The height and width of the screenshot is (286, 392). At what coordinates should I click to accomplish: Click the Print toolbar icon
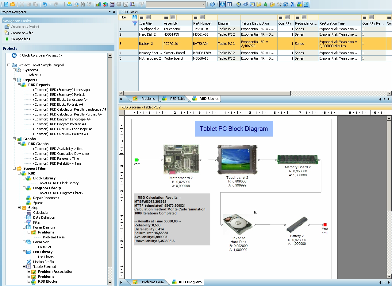click(69, 4)
